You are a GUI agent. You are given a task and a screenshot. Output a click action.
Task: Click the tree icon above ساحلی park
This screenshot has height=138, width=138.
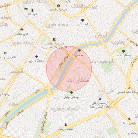click(79, 51)
